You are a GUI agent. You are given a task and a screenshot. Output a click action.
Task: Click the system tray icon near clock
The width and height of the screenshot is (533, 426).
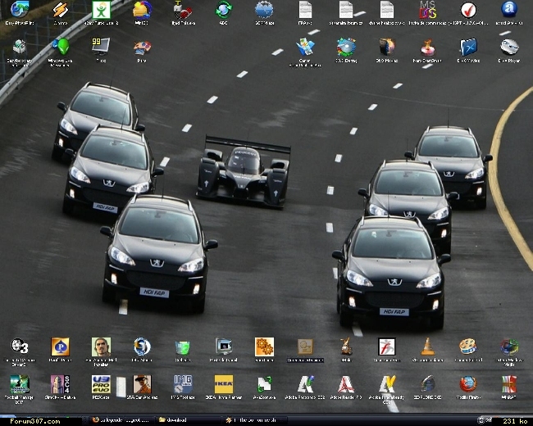(x=481, y=420)
